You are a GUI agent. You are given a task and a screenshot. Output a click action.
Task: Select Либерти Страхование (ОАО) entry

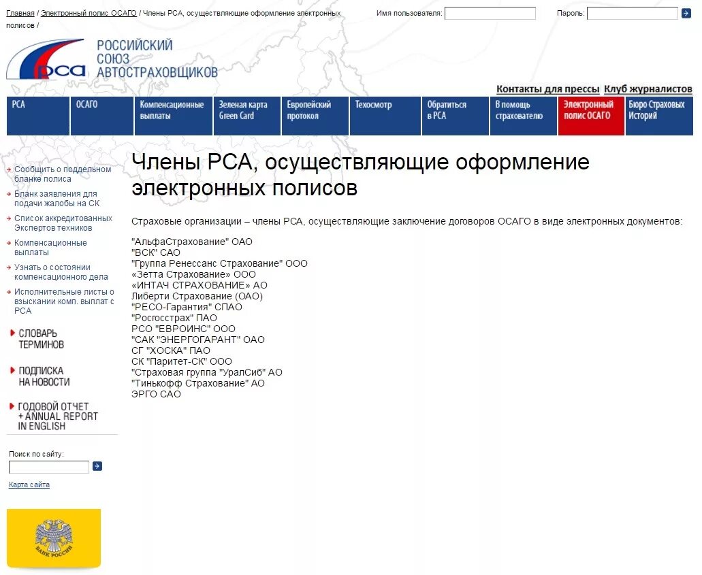point(197,296)
